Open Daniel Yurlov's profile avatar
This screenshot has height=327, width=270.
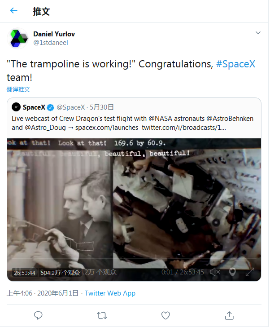click(x=19, y=38)
